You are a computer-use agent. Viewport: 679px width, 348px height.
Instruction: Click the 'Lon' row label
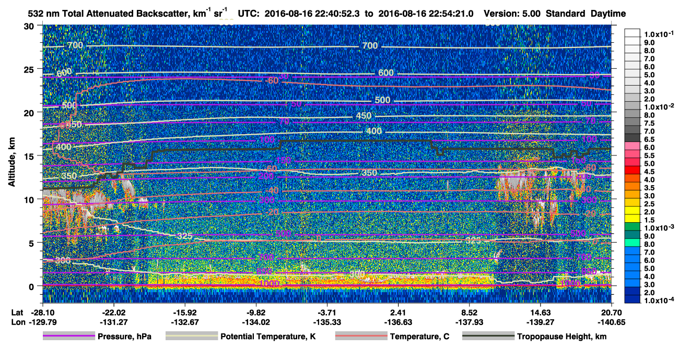coord(18,322)
